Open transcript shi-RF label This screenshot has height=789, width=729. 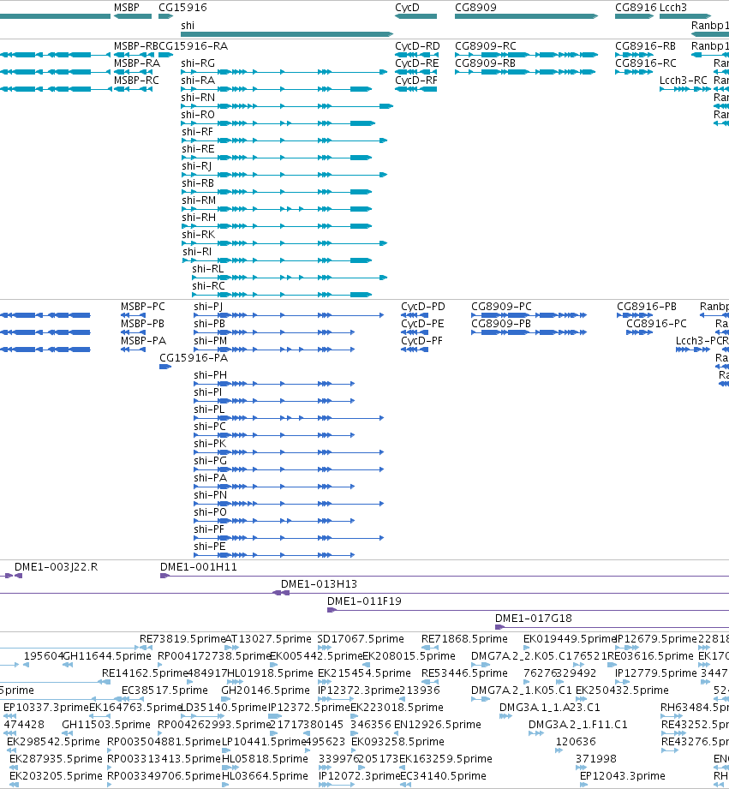coord(197,132)
